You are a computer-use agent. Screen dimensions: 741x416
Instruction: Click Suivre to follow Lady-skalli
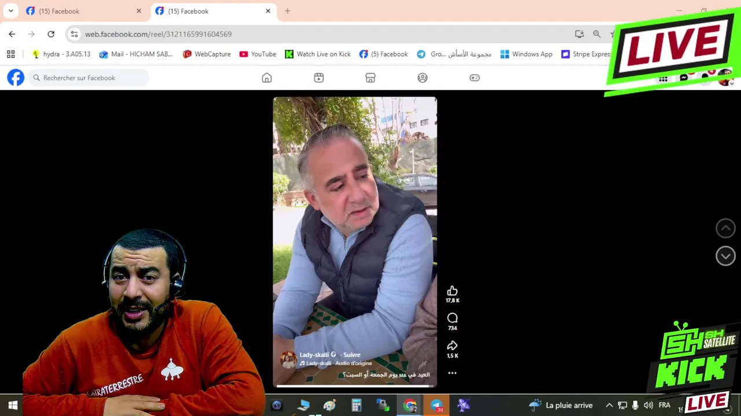(351, 355)
